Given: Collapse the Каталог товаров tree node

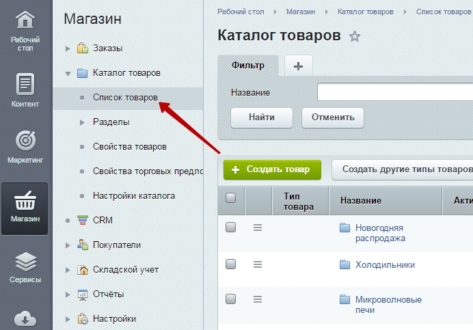Looking at the screenshot, I should [68, 73].
